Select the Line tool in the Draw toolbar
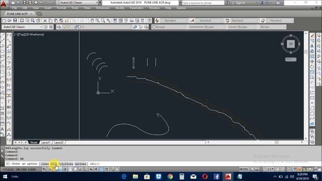The height and width of the screenshot is (181, 322). point(3,36)
